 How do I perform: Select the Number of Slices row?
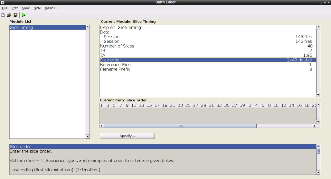click(208, 46)
